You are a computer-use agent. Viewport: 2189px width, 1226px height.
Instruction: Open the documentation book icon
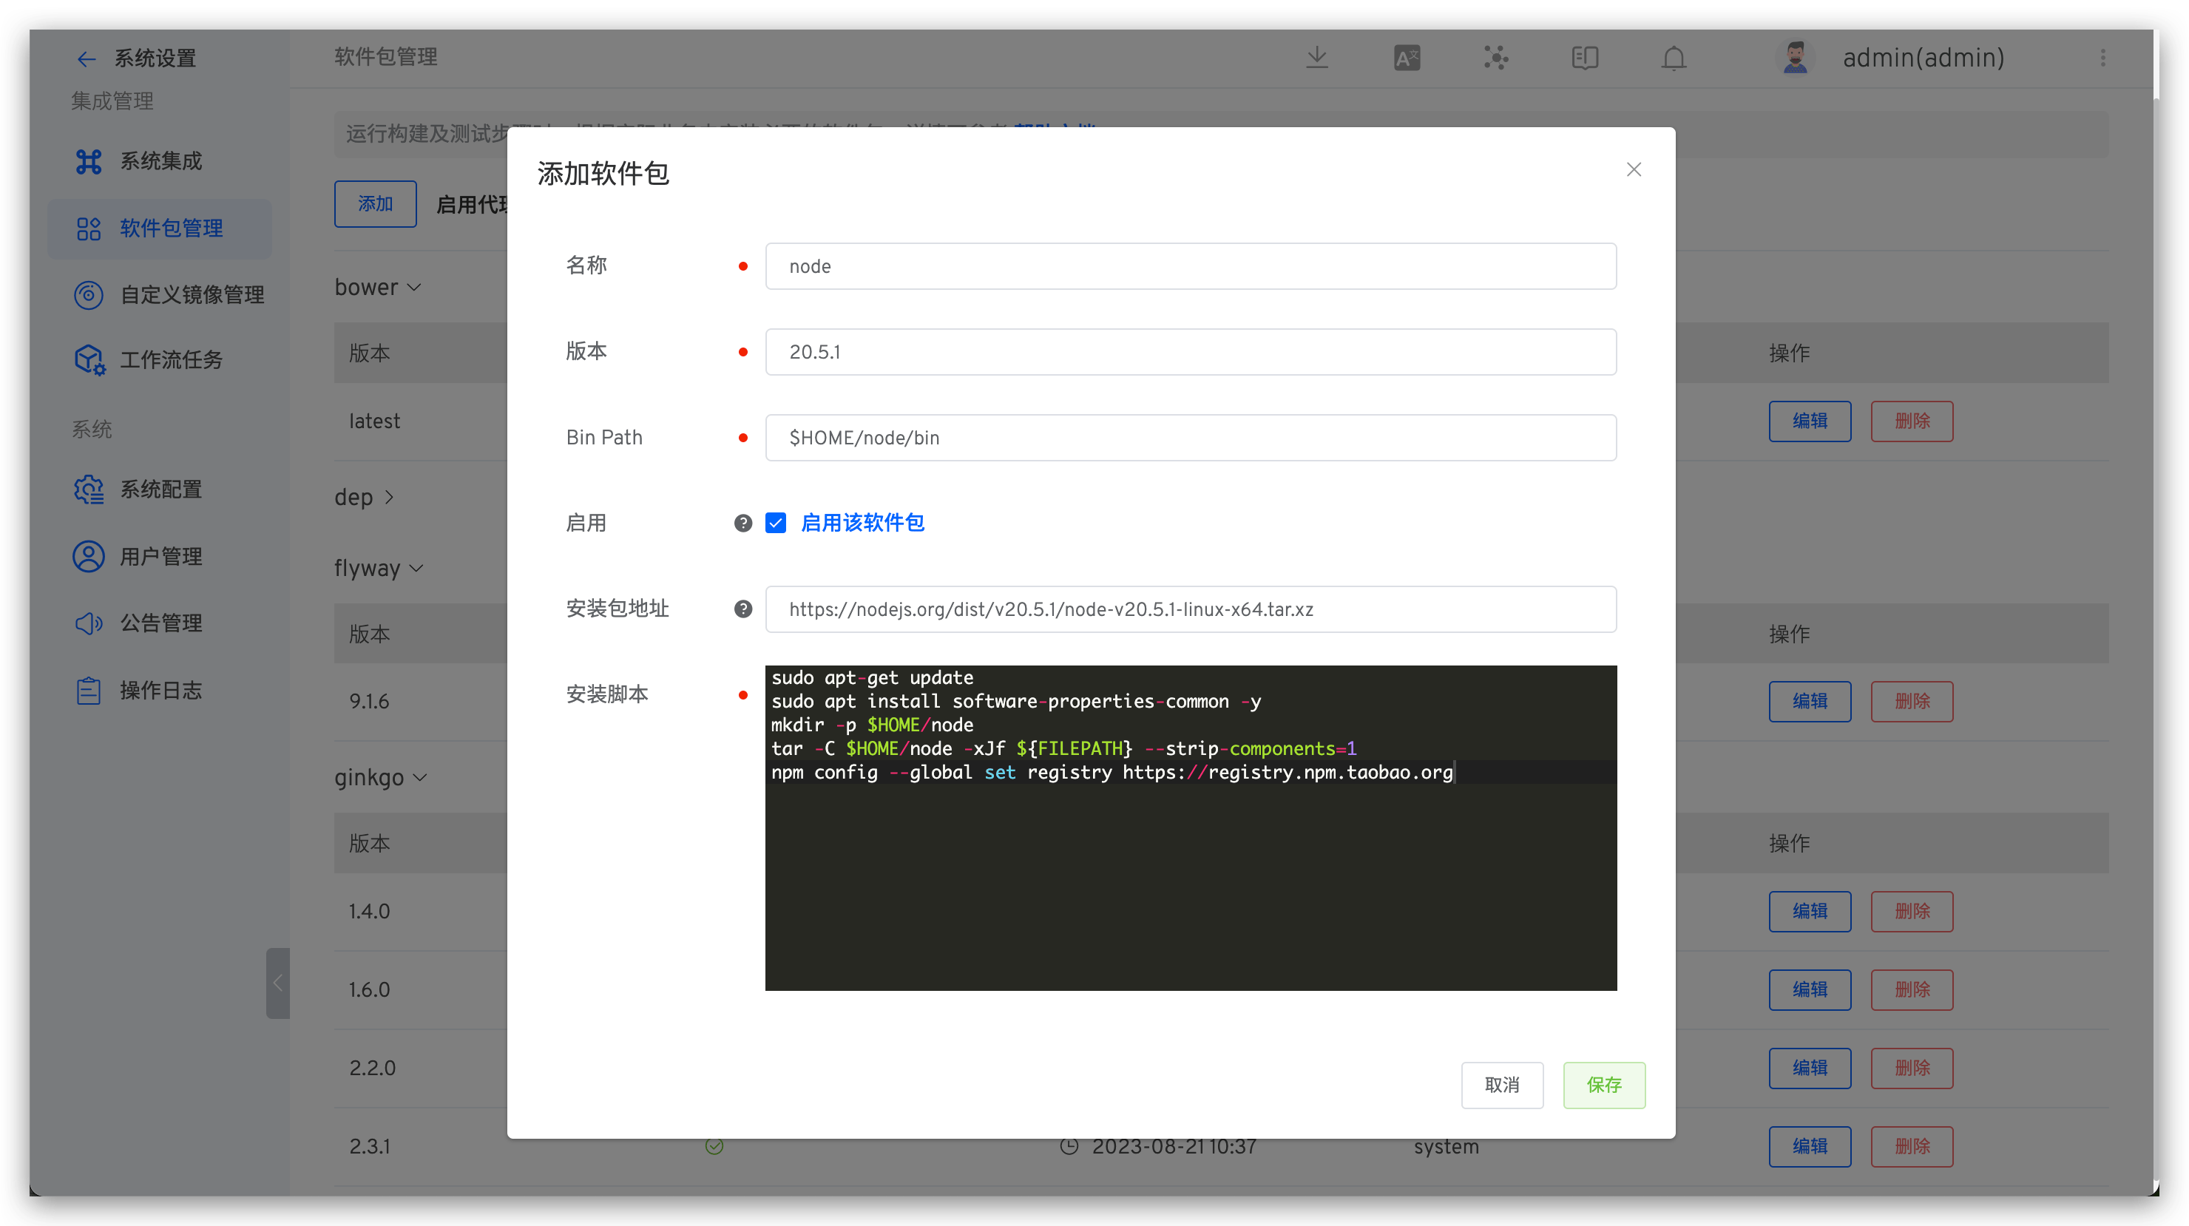tap(1584, 58)
